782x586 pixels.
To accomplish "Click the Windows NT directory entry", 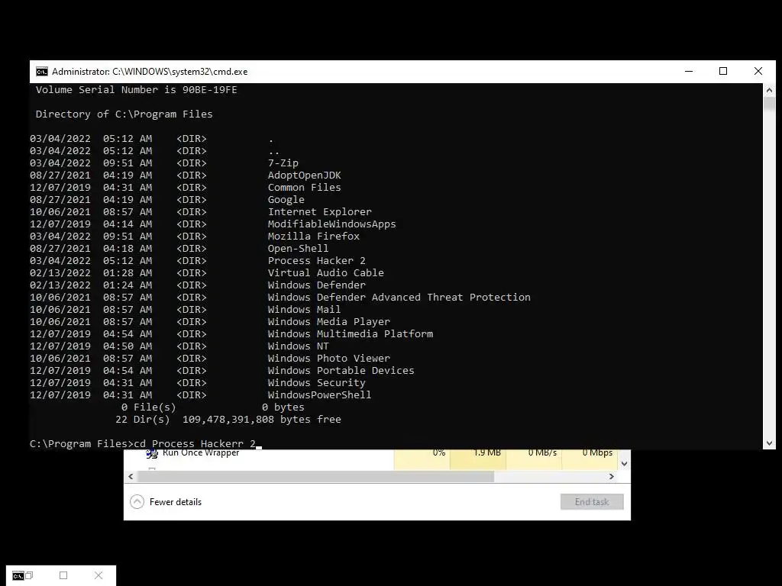I will (x=299, y=346).
